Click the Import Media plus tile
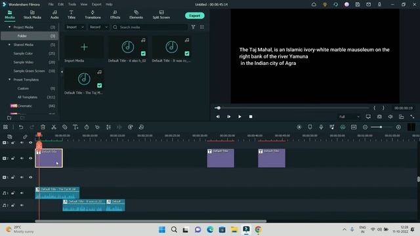420x236 pixels. [84, 47]
